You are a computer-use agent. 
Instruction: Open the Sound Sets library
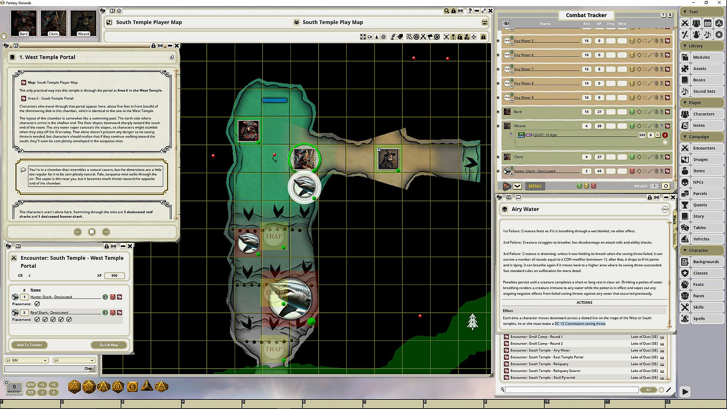point(704,91)
